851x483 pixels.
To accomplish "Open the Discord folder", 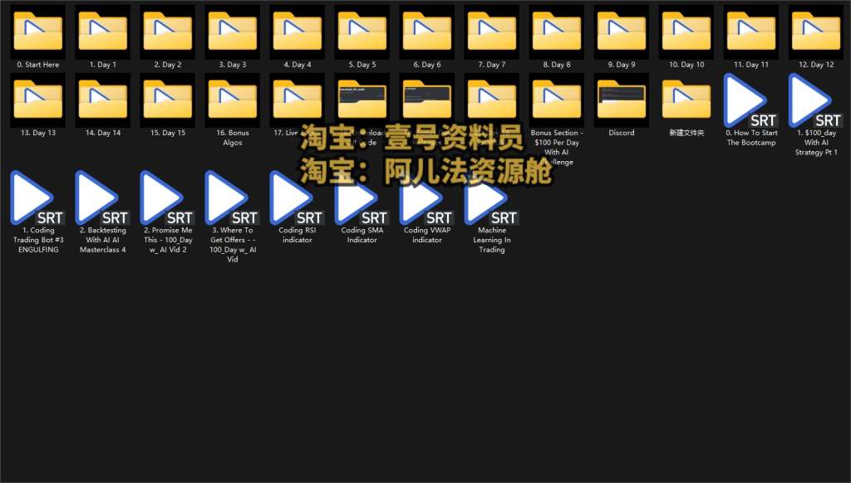I will pos(621,100).
